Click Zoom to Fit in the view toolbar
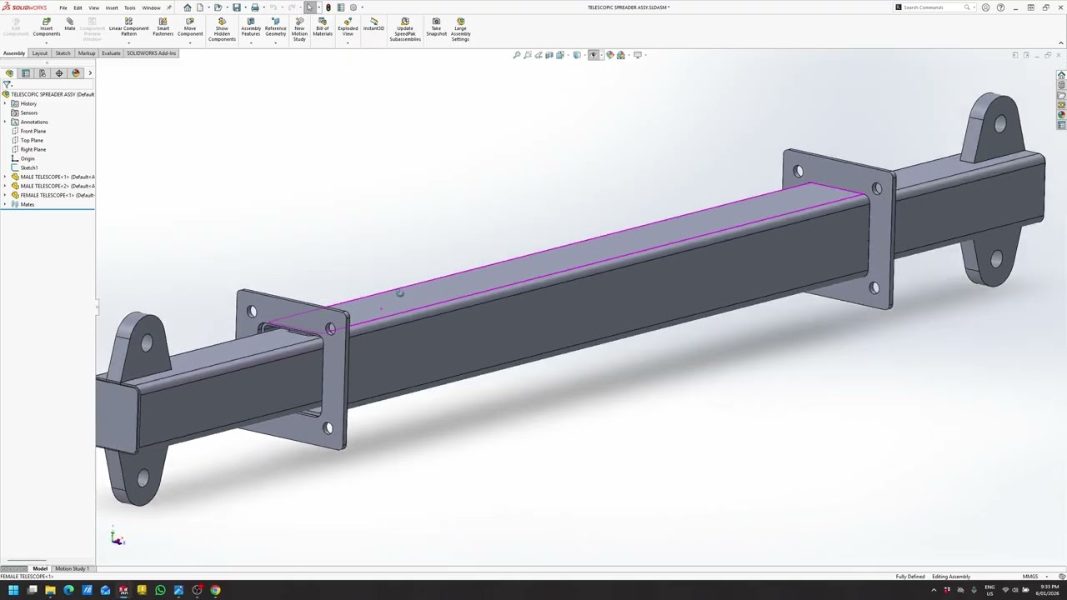This screenshot has width=1067, height=600. 517,55
